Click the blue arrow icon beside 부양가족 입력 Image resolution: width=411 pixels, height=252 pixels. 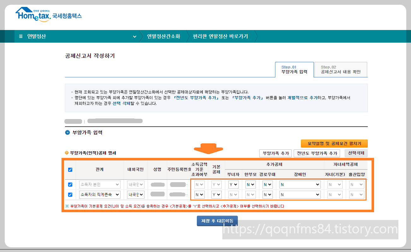pos(67,133)
